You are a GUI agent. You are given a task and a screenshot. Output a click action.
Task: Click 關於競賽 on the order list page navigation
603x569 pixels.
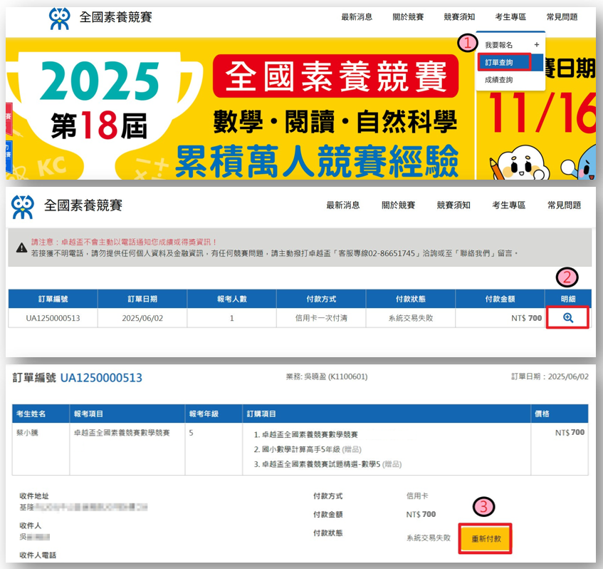(399, 205)
